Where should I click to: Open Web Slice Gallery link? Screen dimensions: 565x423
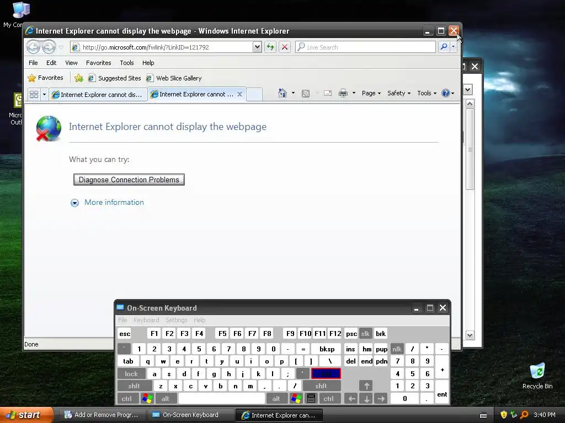(174, 78)
